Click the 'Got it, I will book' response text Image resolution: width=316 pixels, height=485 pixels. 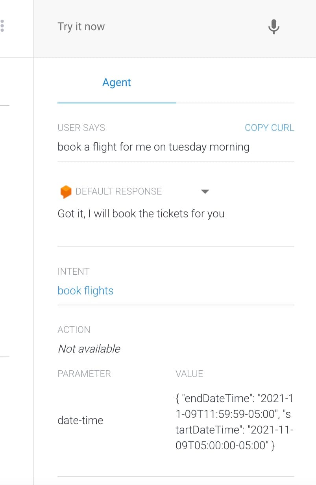tap(141, 214)
